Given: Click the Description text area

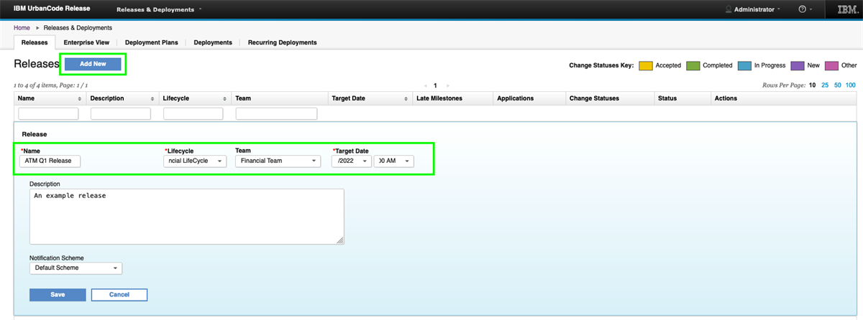Looking at the screenshot, I should pos(187,217).
